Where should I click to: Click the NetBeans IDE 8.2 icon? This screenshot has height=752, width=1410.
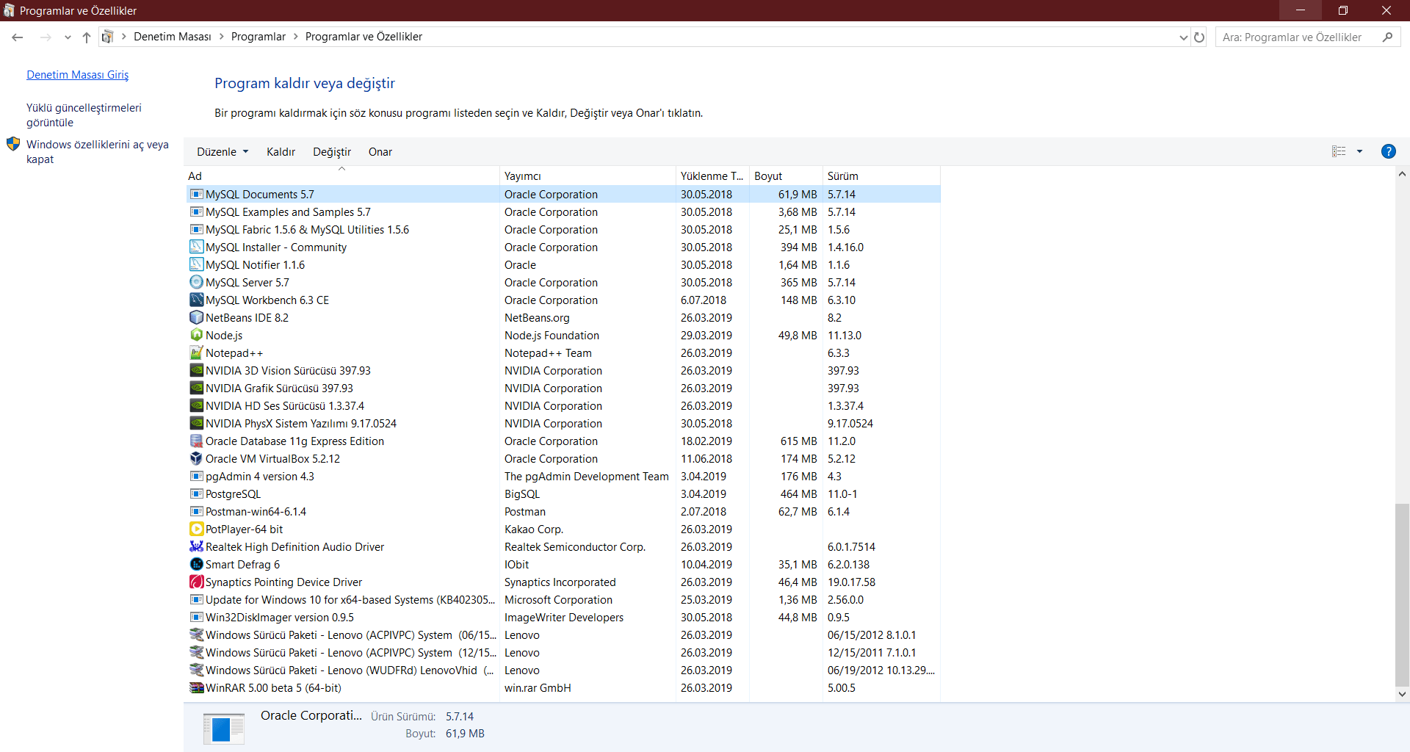point(196,317)
